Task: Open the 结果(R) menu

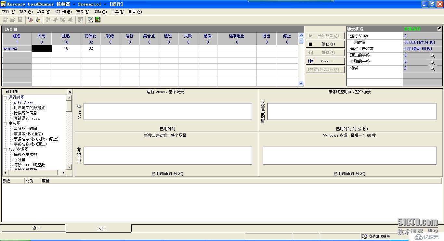Action: click(x=83, y=12)
